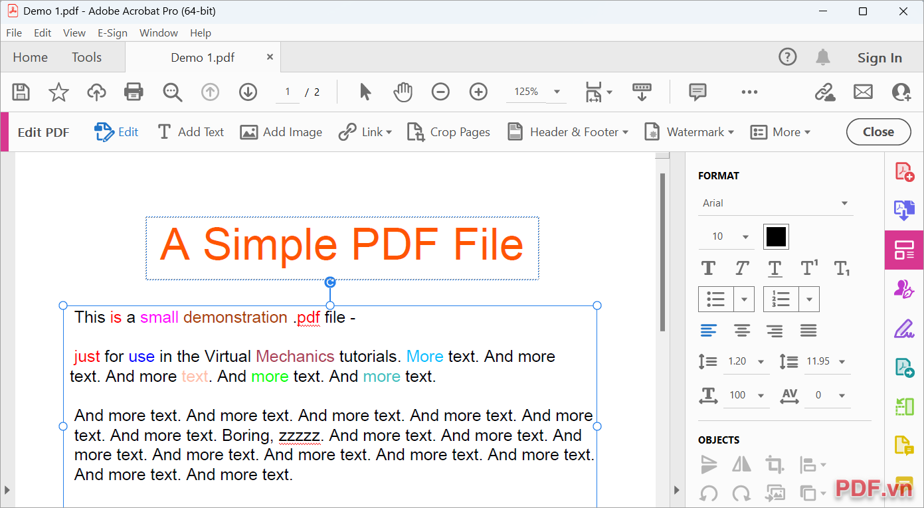Image resolution: width=924 pixels, height=508 pixels.
Task: Toggle italic text formatting
Action: click(x=742, y=268)
